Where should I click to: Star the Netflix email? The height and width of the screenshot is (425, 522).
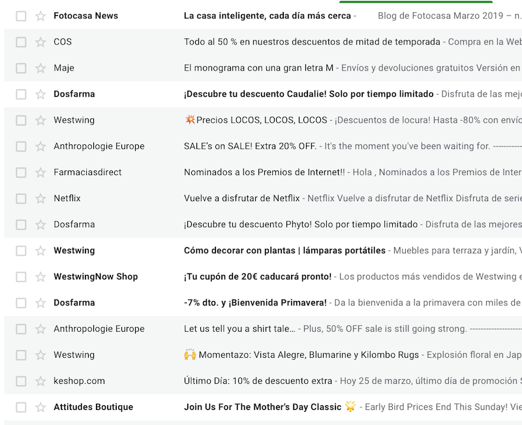(40, 198)
